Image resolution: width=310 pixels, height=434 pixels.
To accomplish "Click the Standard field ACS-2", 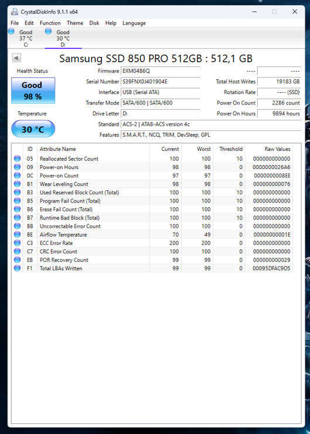I will tap(211, 125).
